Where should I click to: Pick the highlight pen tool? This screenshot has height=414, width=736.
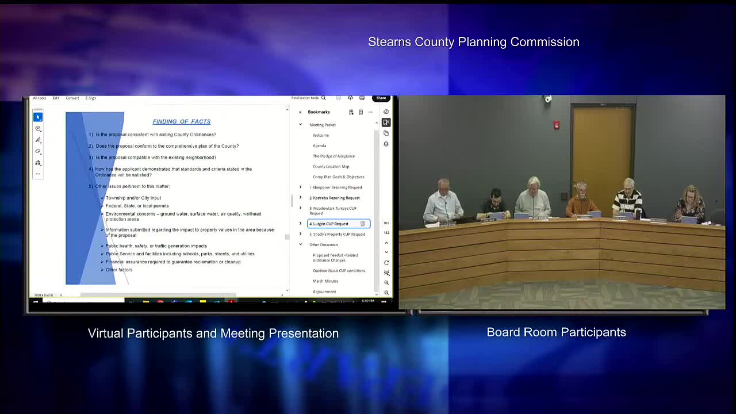click(x=38, y=140)
